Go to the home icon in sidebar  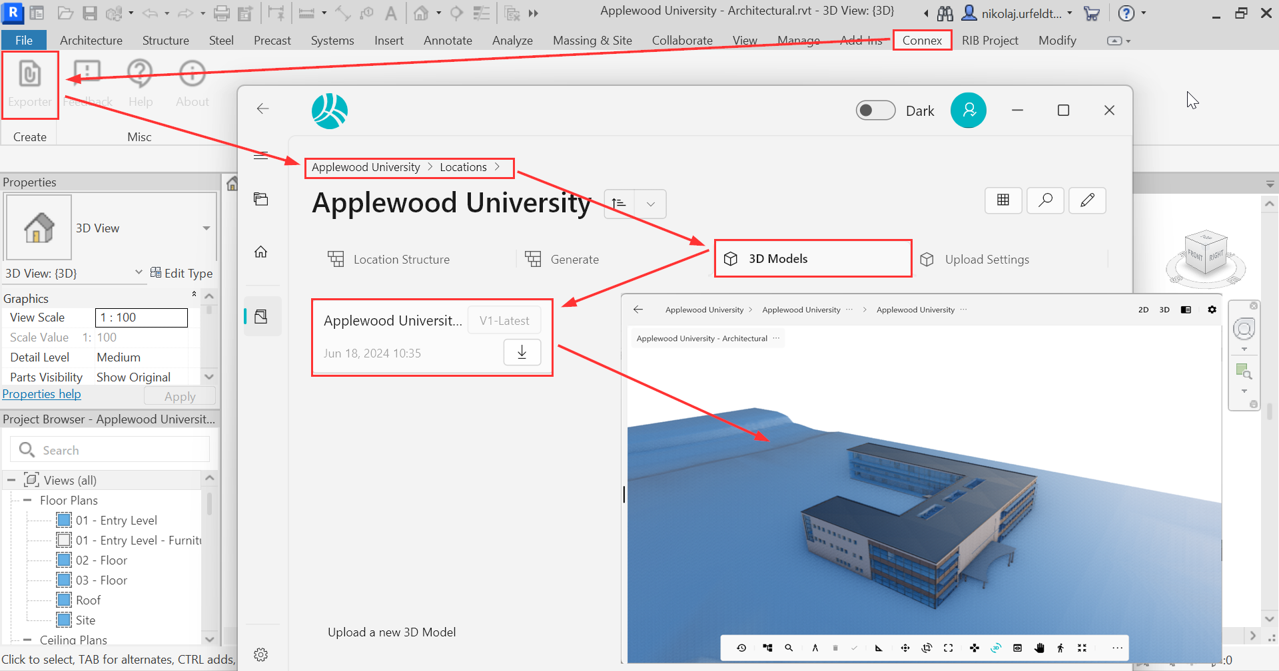point(261,252)
